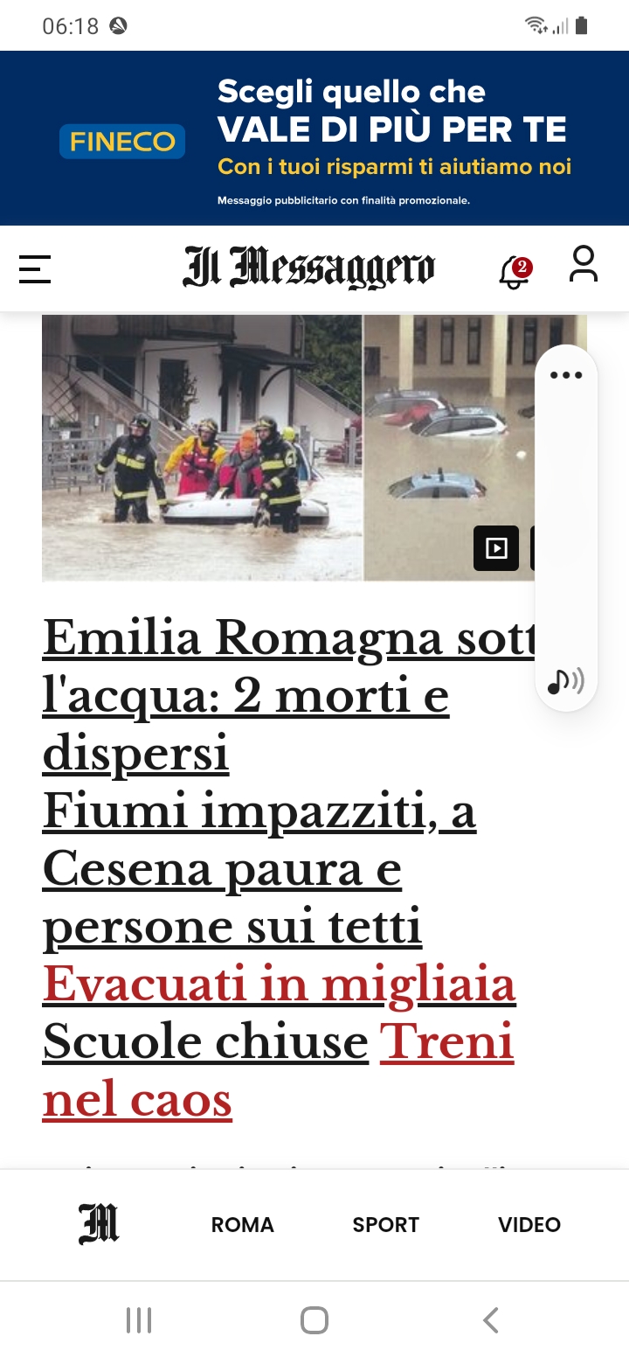Switch to the SPORT tab

pyautogui.click(x=386, y=1225)
